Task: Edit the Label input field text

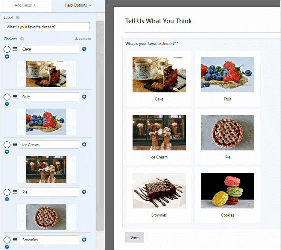Action: (47, 27)
